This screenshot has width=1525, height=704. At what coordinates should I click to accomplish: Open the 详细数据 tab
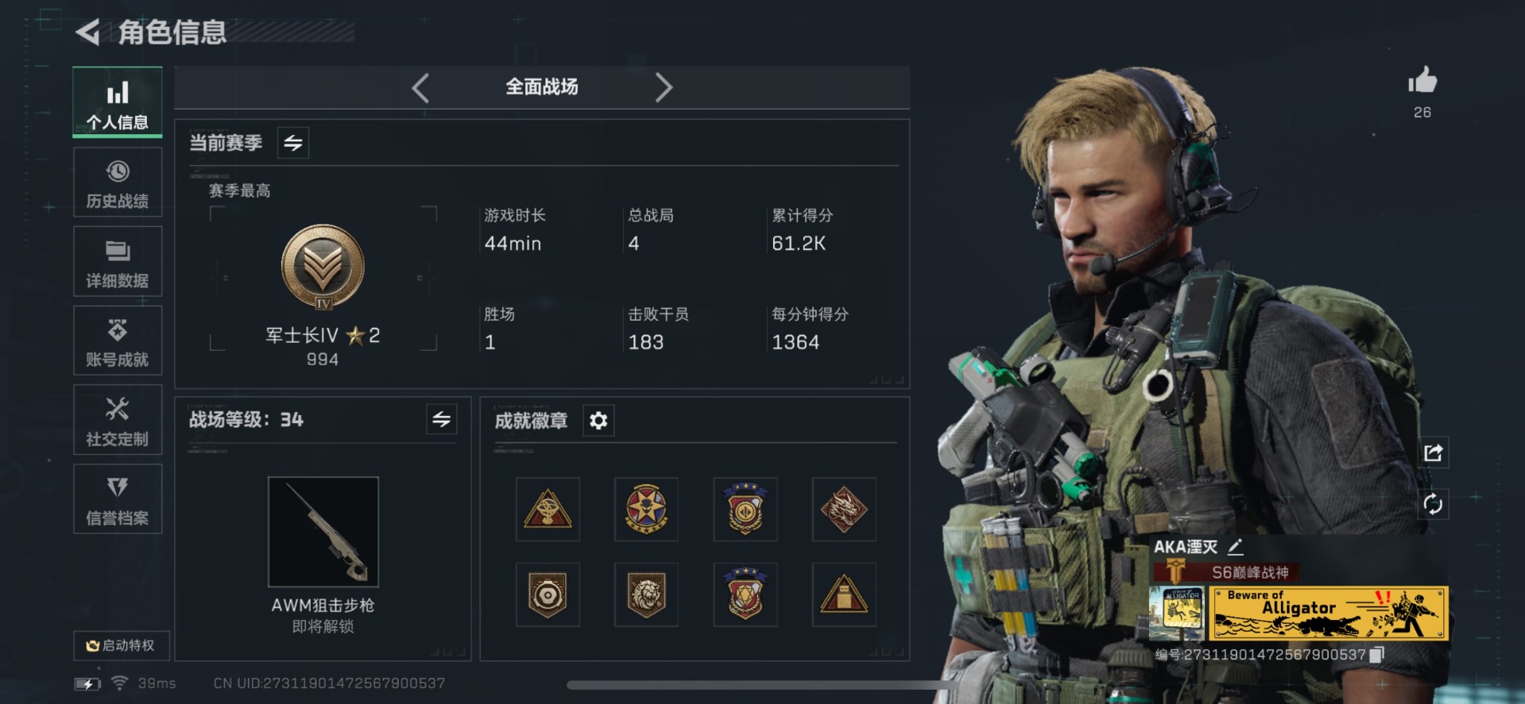click(118, 262)
